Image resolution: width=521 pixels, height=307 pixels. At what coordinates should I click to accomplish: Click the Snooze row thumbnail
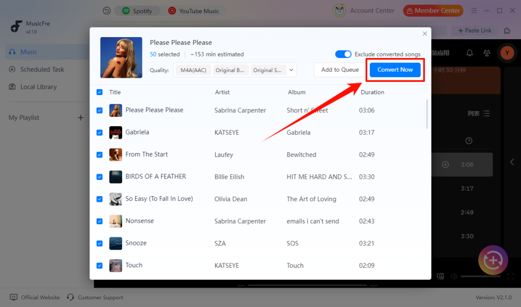point(115,243)
